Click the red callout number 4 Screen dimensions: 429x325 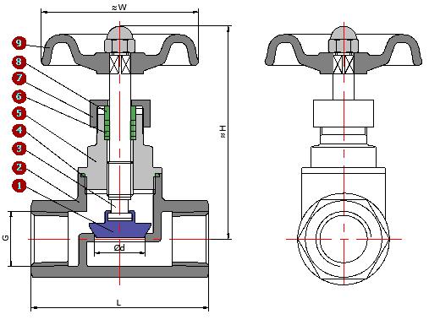[x=19, y=131]
